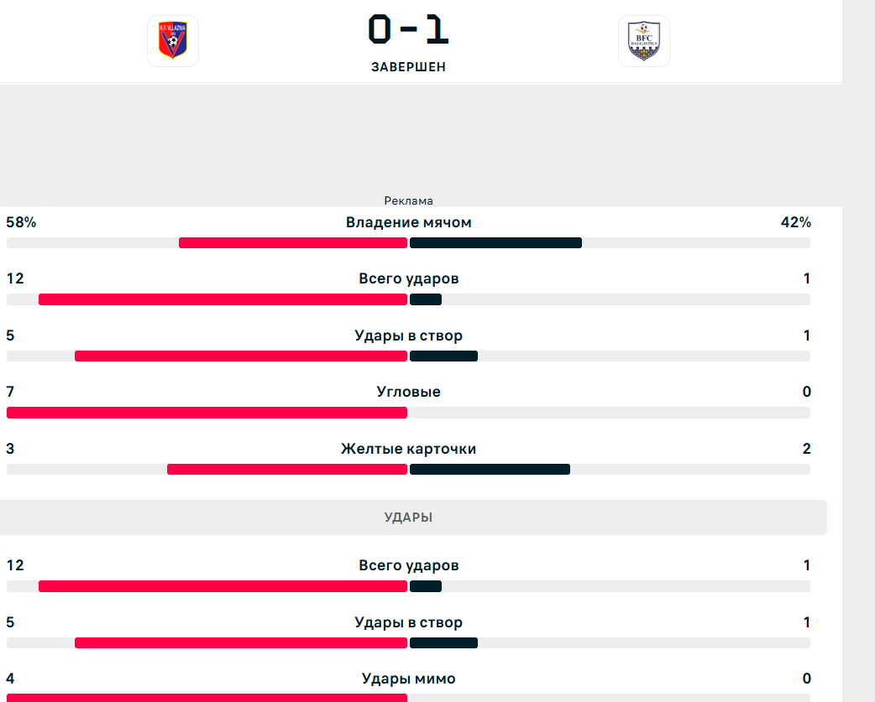Select the Удары мимо stat label

tap(408, 679)
